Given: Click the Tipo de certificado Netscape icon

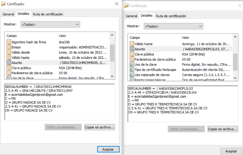Looking at the screenshot, I should [132, 70].
